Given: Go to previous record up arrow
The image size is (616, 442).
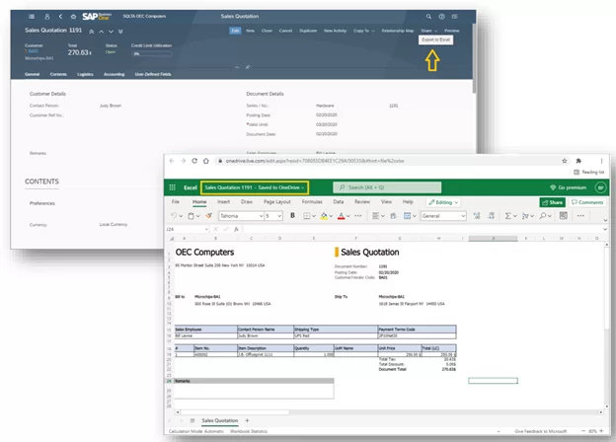Looking at the screenshot, I should [x=101, y=32].
